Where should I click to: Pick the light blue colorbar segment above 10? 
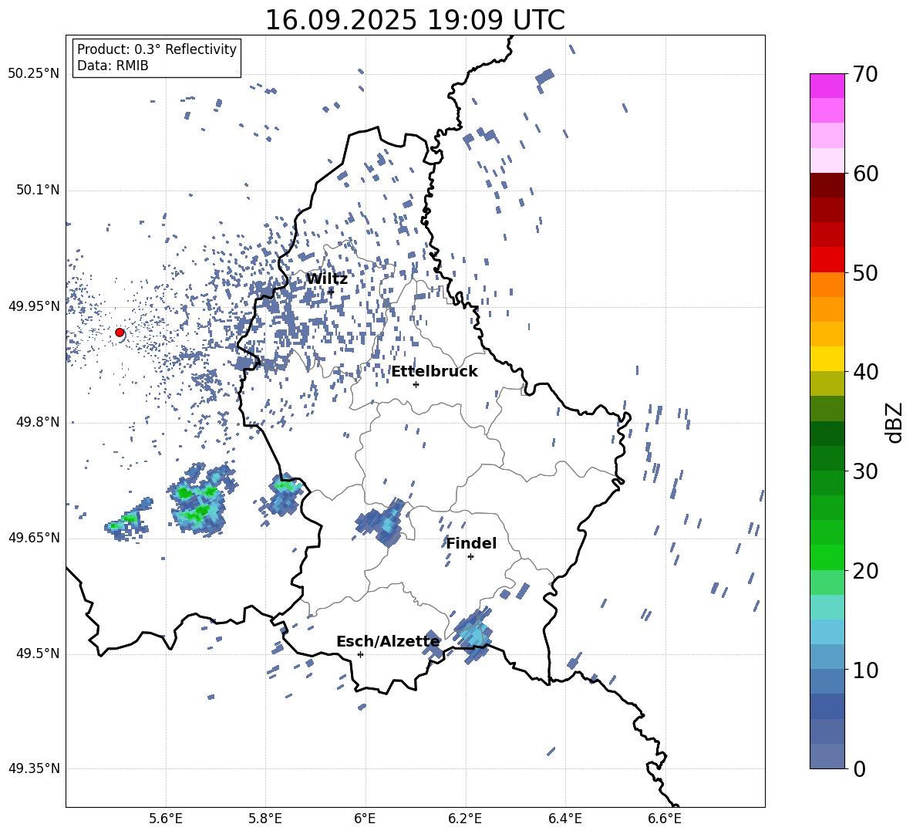point(827,632)
